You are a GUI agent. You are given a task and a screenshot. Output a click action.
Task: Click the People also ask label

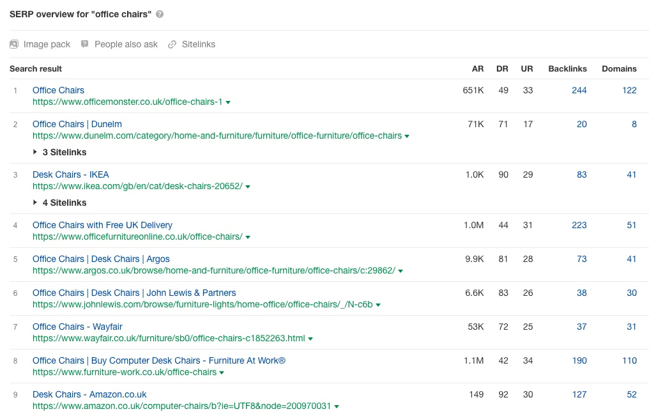126,44
